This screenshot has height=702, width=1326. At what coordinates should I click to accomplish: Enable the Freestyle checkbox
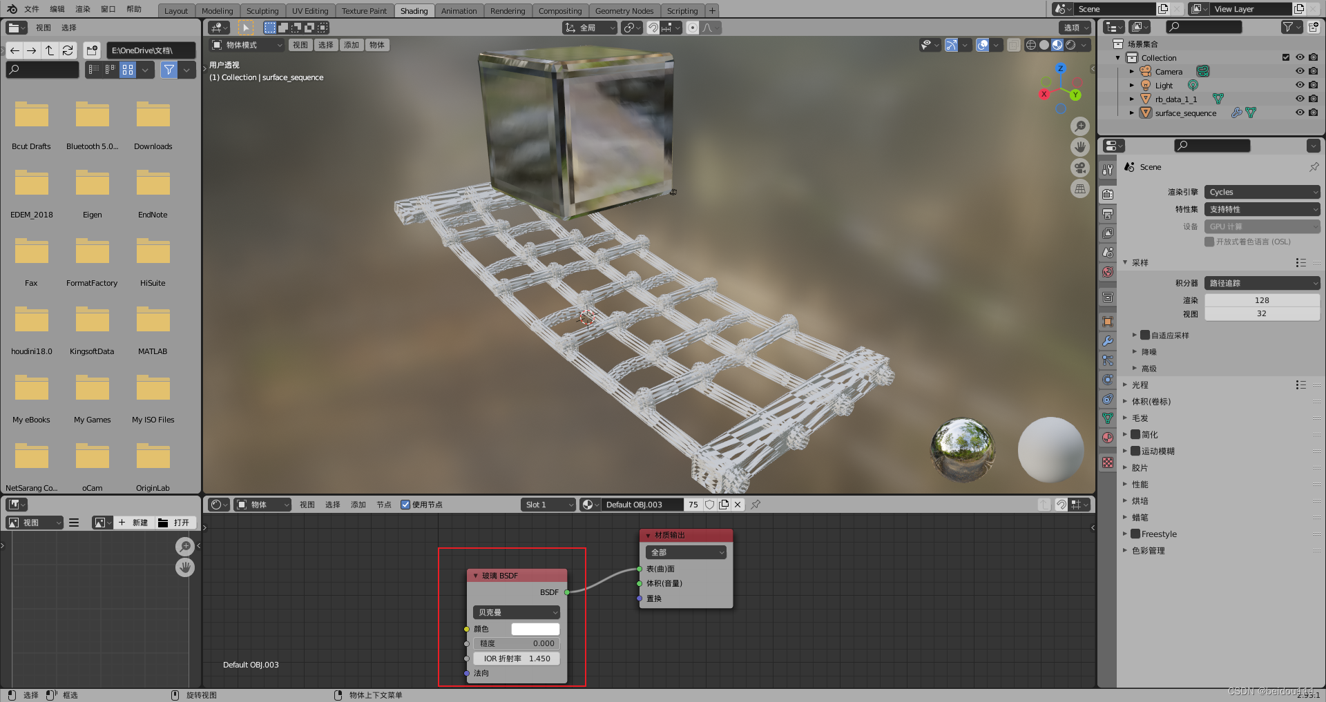pos(1135,534)
